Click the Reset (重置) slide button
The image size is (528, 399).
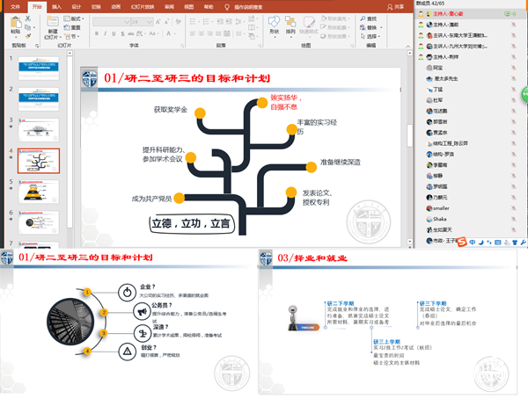tap(76, 27)
